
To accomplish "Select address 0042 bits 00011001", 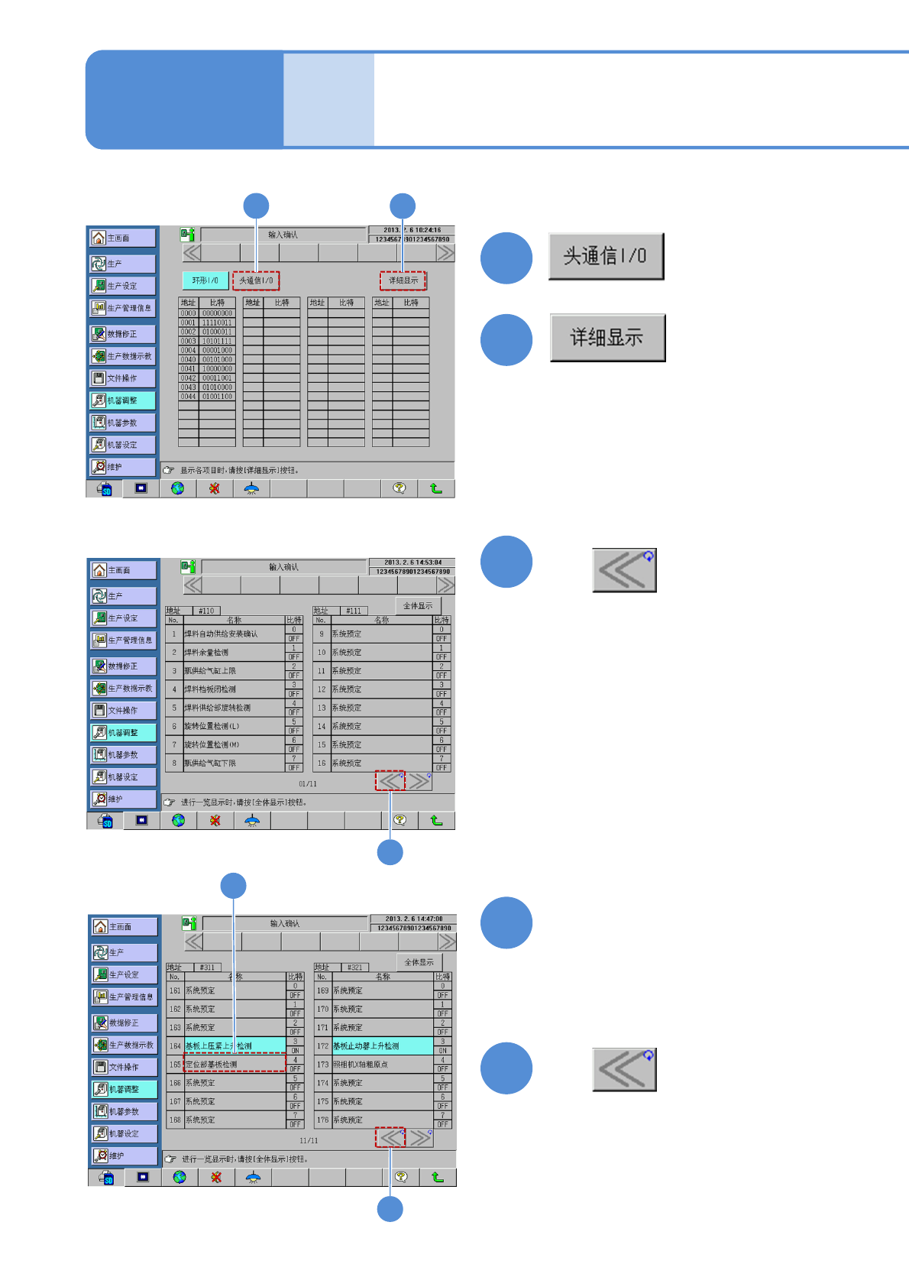I will (x=206, y=378).
